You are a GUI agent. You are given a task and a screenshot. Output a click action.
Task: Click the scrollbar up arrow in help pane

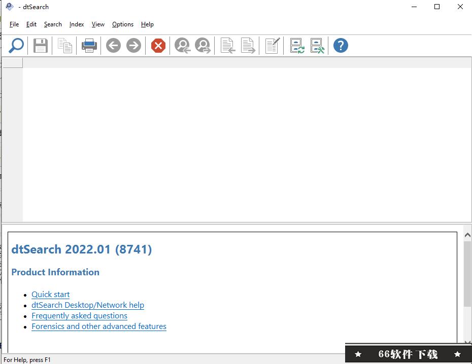(467, 235)
